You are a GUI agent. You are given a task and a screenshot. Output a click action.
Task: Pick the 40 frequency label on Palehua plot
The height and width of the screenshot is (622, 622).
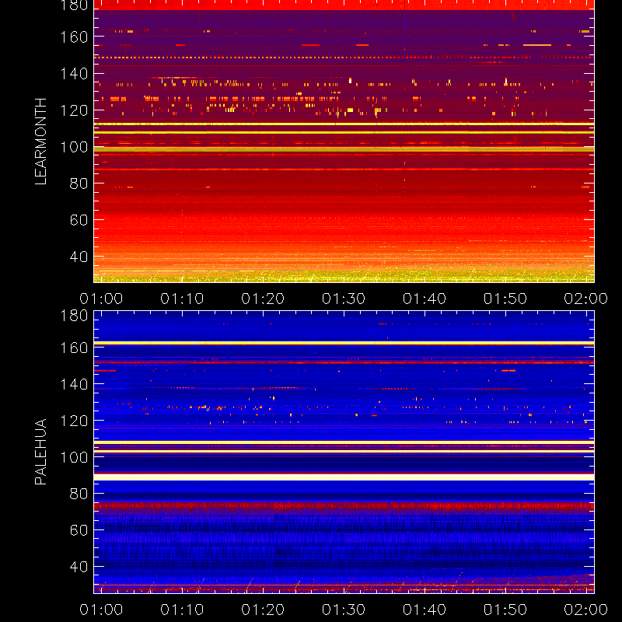(79, 567)
